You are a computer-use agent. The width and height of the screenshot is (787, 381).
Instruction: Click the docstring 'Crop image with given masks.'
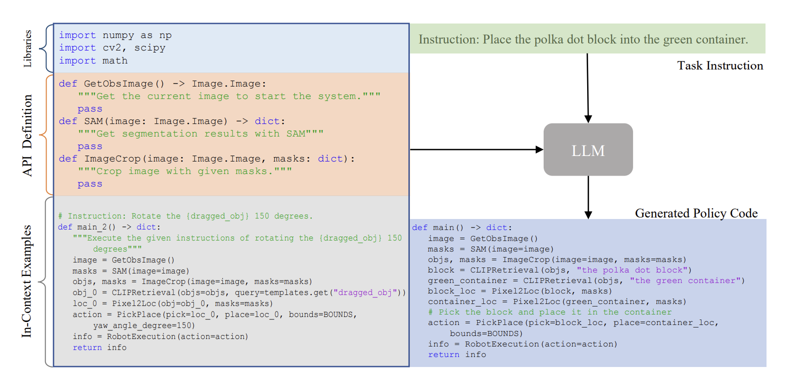(x=185, y=171)
